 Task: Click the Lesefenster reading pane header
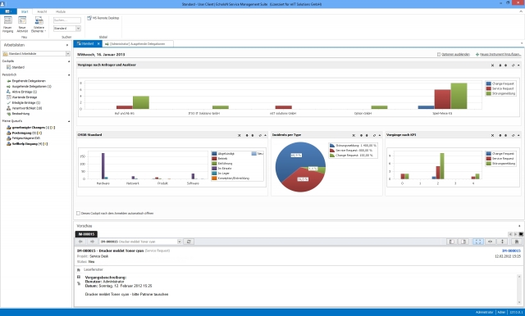click(x=94, y=270)
